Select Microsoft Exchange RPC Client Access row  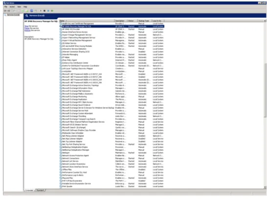tap(111, 102)
